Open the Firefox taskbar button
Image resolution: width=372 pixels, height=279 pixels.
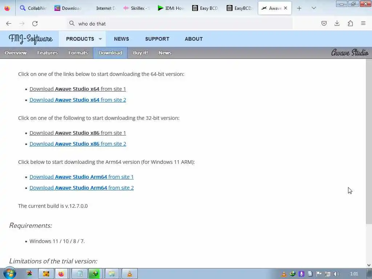click(61, 274)
